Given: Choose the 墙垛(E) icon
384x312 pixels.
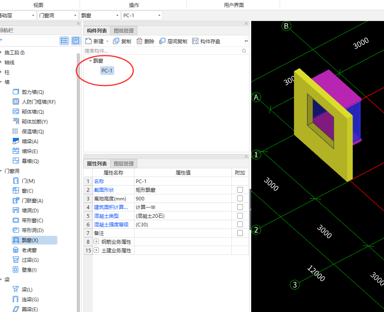Looking at the screenshot, I should 16,151.
